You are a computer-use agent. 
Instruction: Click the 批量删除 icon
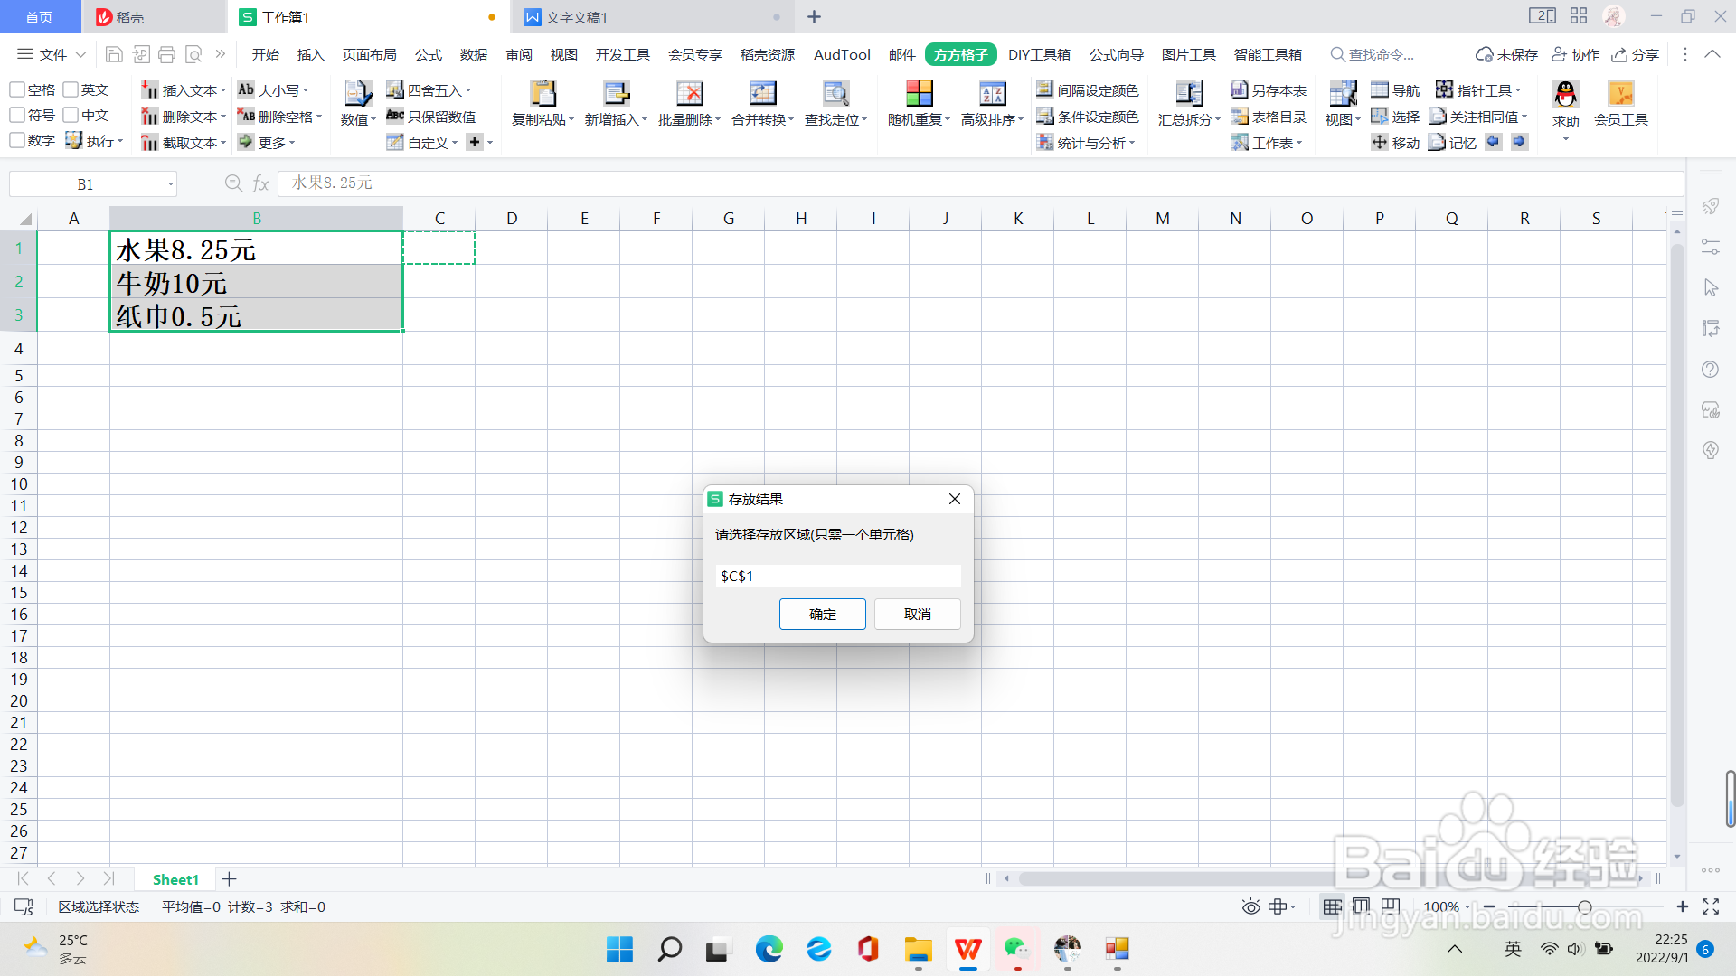click(689, 93)
